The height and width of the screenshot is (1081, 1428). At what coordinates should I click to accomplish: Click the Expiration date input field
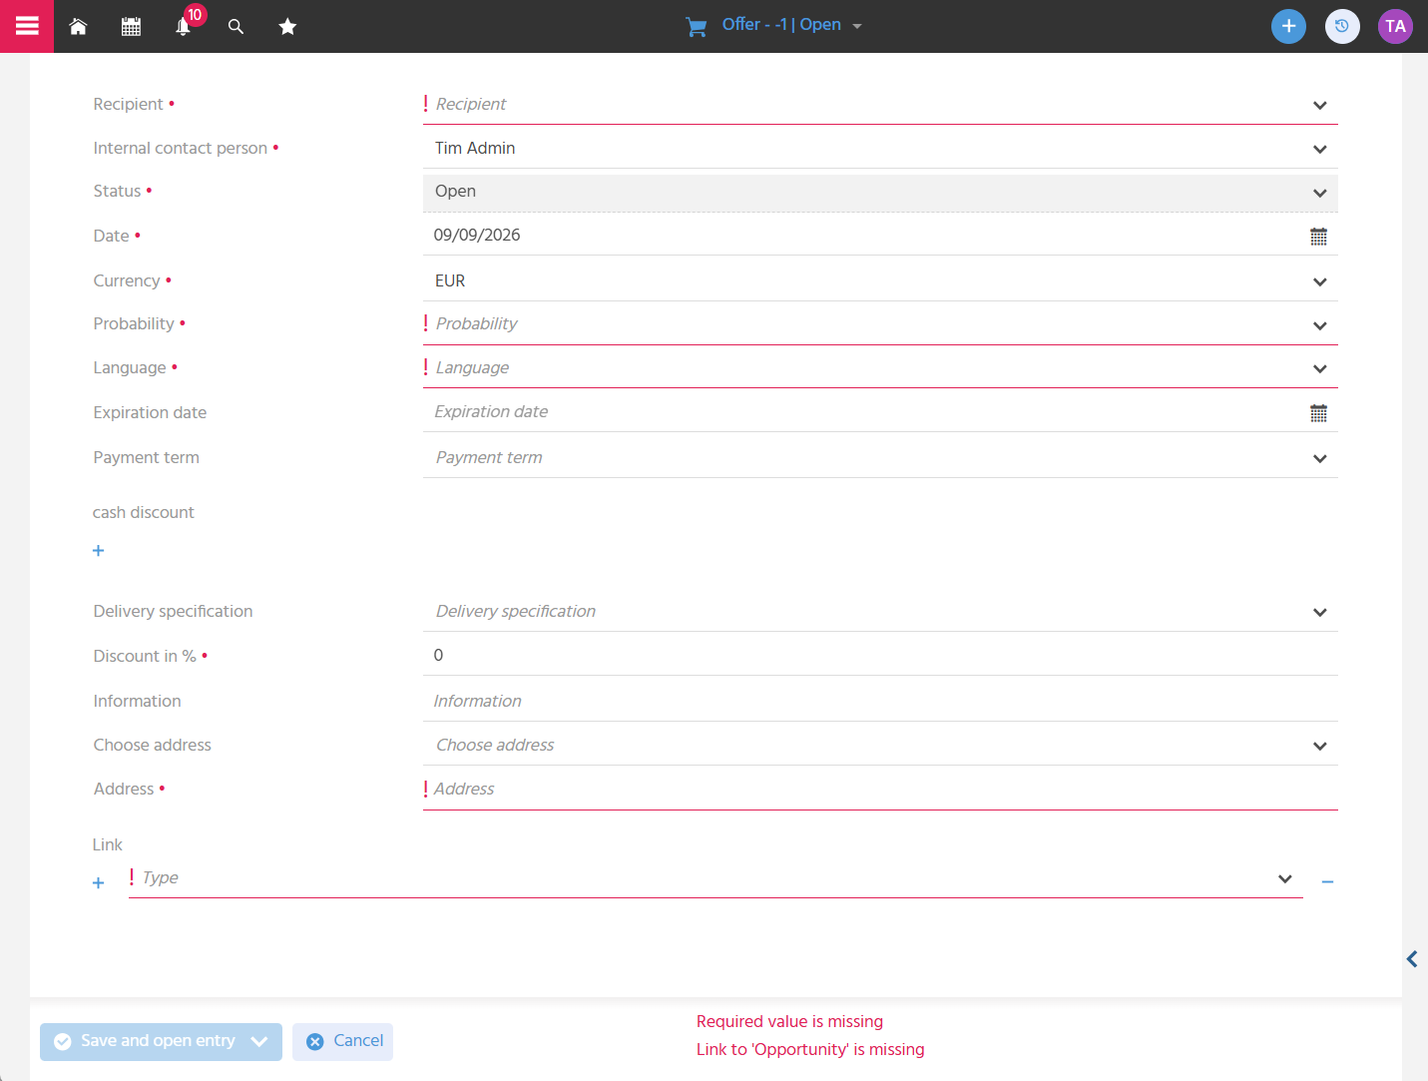(863, 412)
